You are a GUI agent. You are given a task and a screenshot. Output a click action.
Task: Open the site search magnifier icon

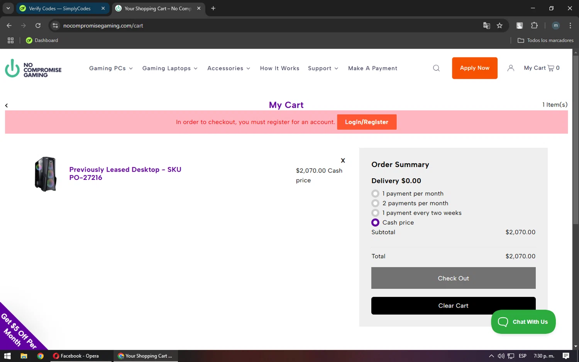click(436, 68)
